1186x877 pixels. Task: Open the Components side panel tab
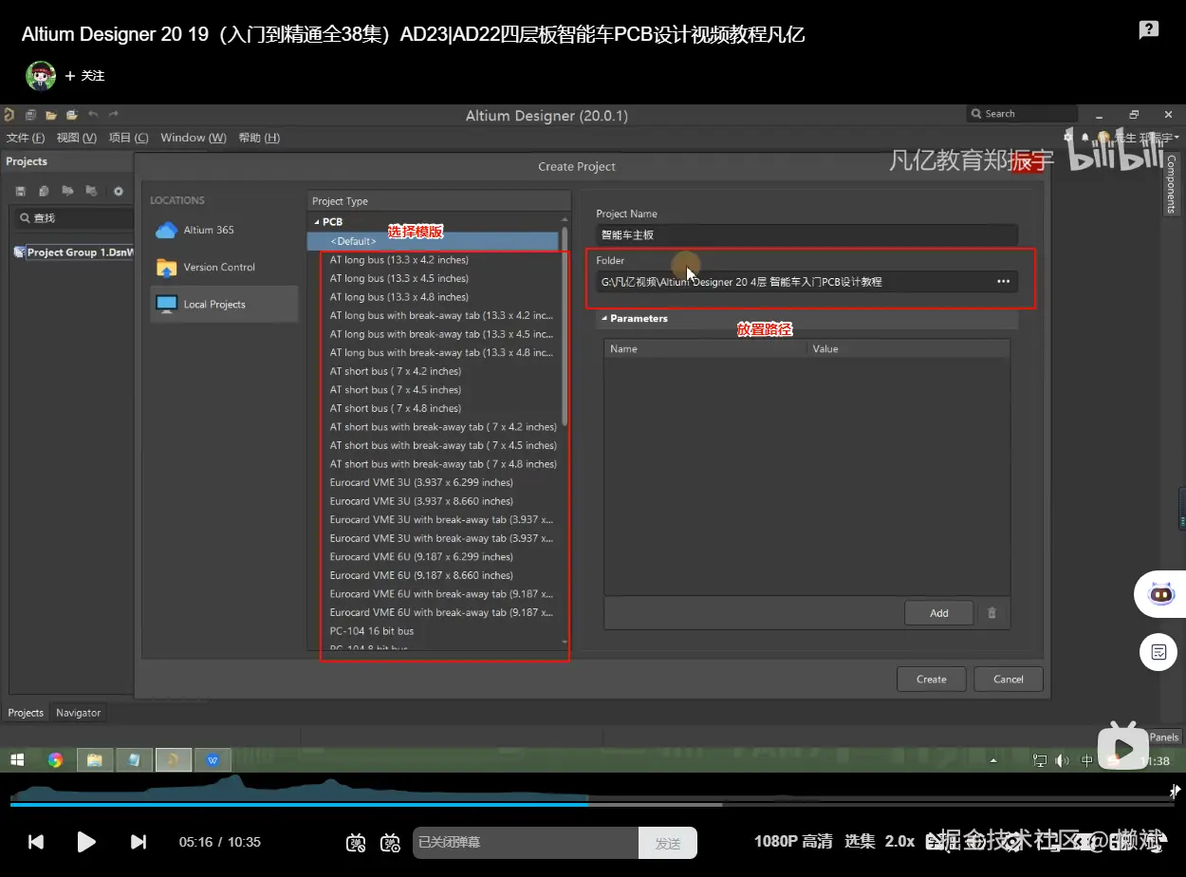1171,184
